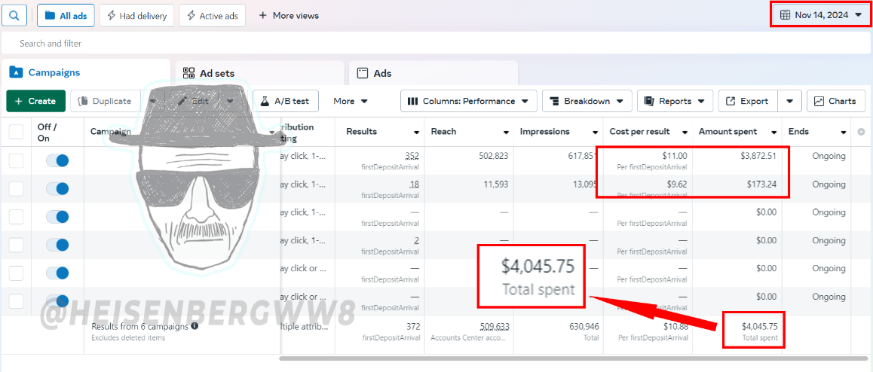Click the flask icon on A/B test
Image resolution: width=873 pixels, height=372 pixels.
pos(265,101)
